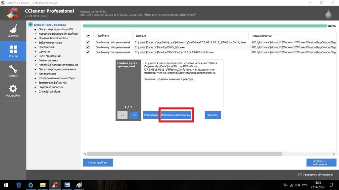Click the horizontal scrollbar right arrow
Image resolution: width=339 pixels, height=190 pixels.
tap(334, 154)
